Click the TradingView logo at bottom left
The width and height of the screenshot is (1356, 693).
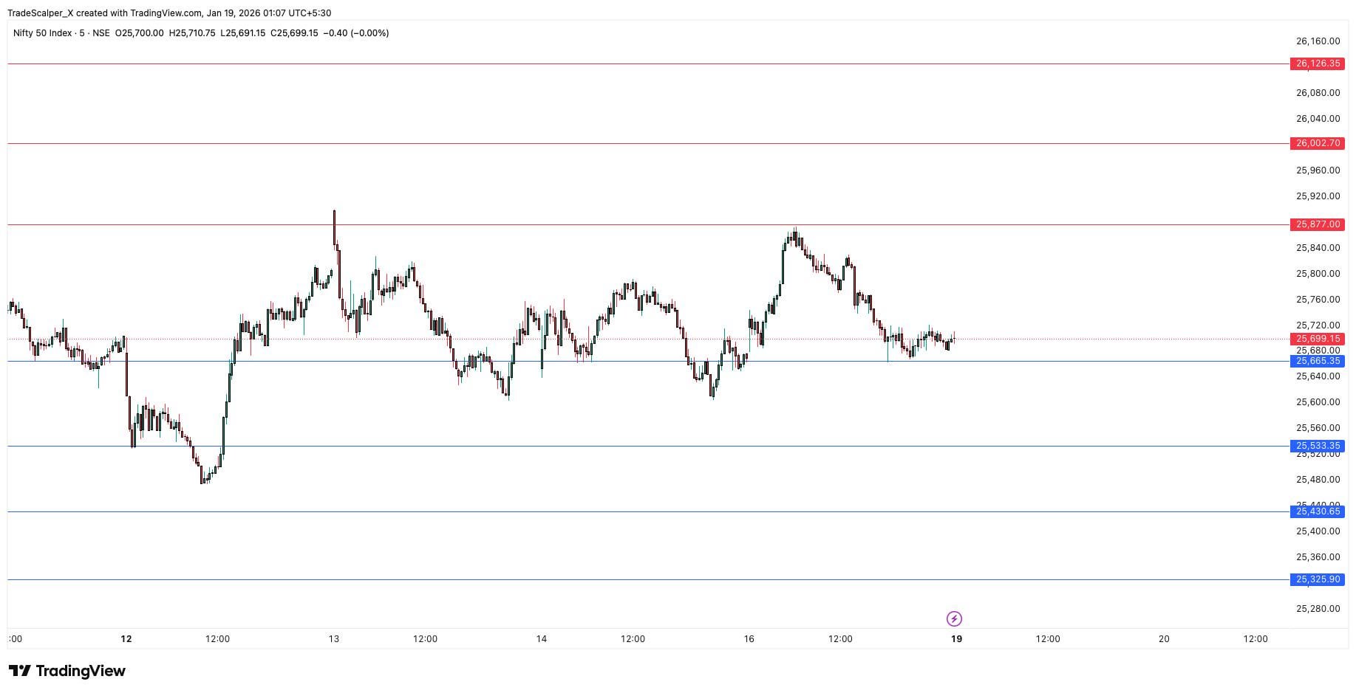(67, 671)
